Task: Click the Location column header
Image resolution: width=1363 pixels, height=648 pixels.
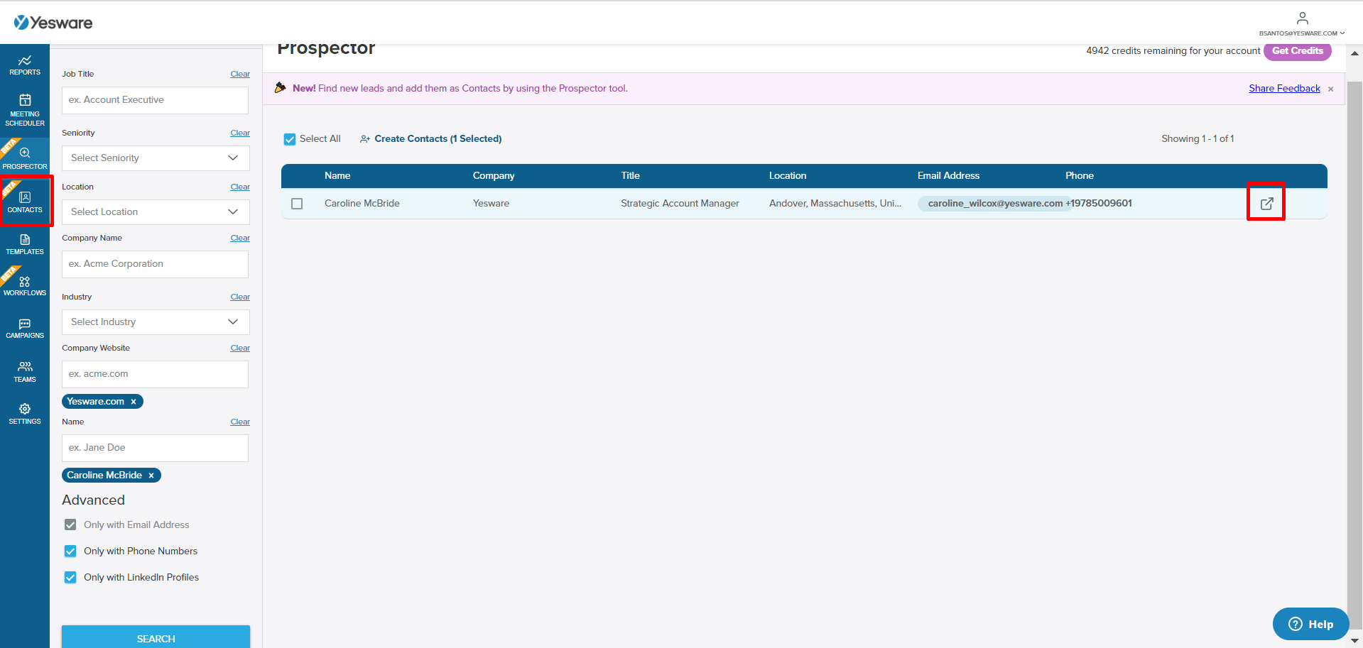Action: click(788, 175)
